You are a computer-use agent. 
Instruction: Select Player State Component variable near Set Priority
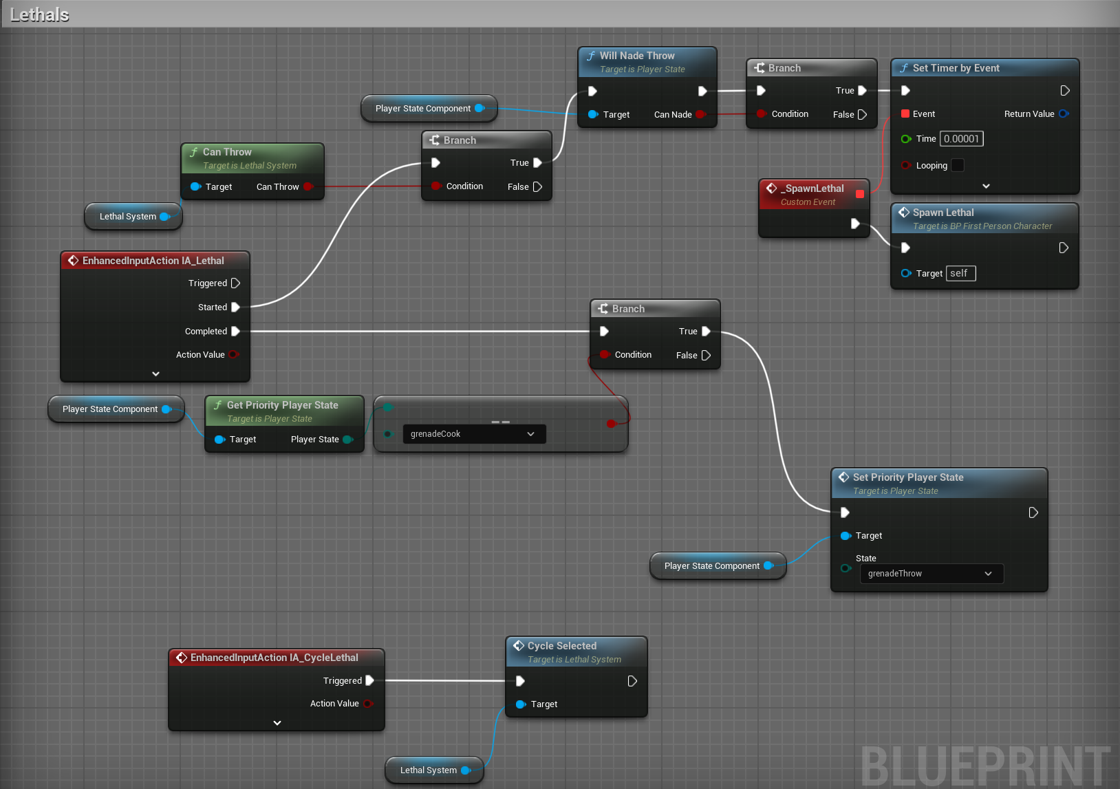(x=718, y=566)
